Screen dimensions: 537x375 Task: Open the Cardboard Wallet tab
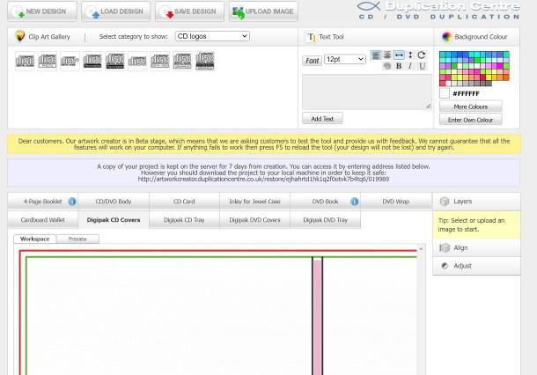pos(42,220)
